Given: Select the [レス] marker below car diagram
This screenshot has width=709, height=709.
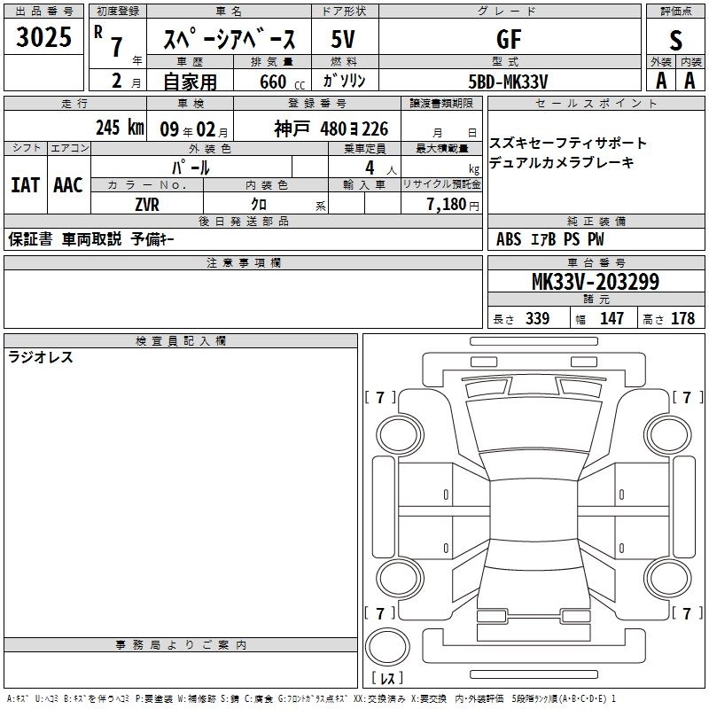Looking at the screenshot, I should pos(386,679).
